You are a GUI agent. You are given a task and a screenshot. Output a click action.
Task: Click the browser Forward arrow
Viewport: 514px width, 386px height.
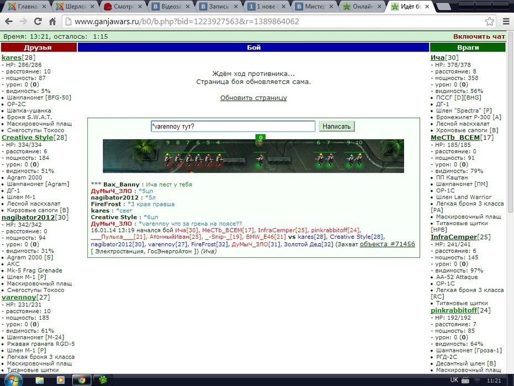(x=23, y=22)
